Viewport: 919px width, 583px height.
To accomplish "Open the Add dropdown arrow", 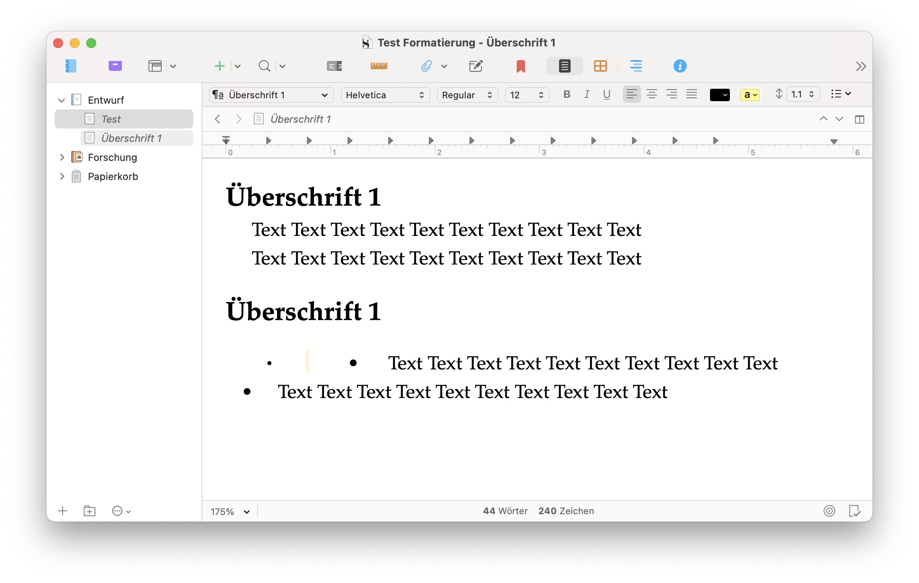I will pyautogui.click(x=238, y=66).
